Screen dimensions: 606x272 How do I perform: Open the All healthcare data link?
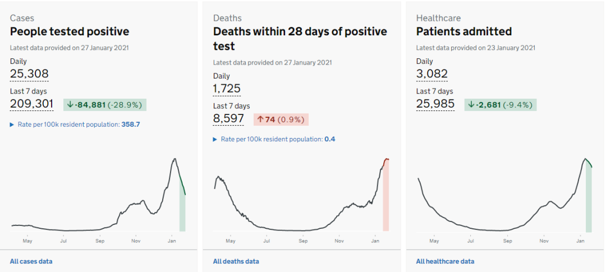(445, 261)
